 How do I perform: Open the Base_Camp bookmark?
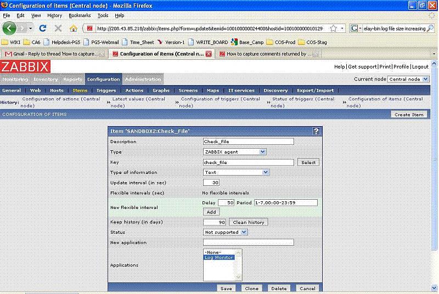[x=247, y=42]
